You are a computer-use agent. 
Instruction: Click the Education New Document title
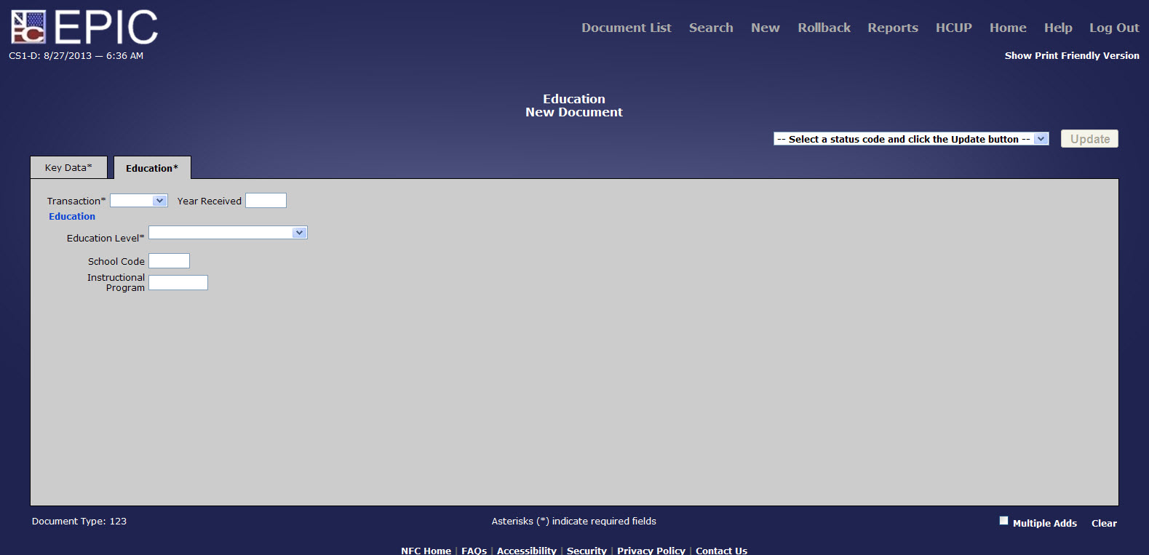coord(574,105)
